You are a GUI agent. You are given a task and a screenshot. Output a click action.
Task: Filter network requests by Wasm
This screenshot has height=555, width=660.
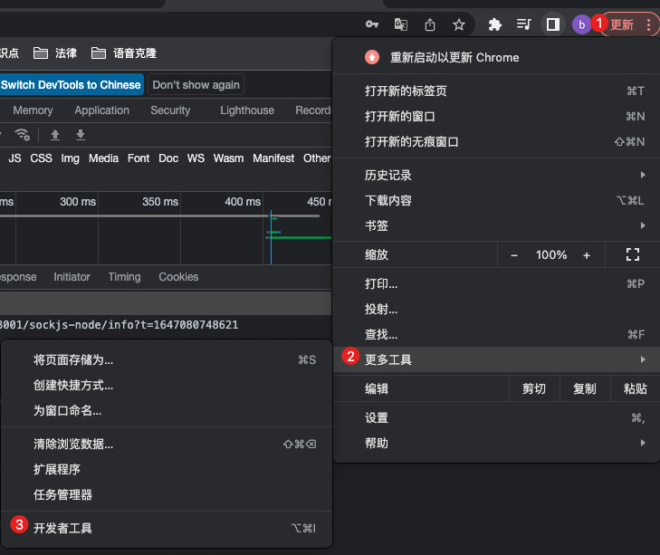[x=228, y=158]
